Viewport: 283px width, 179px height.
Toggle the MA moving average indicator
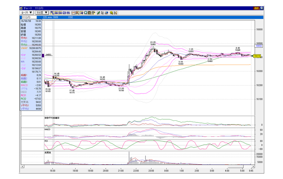pos(56,13)
